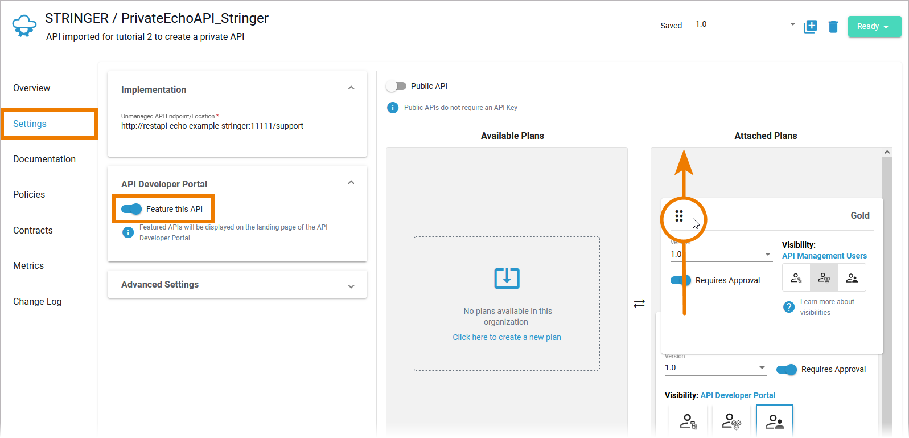Click the create a new plan link
This screenshot has height=438, width=909.
coord(507,337)
